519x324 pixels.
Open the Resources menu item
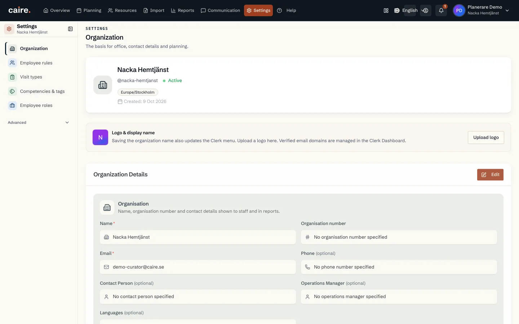click(122, 10)
